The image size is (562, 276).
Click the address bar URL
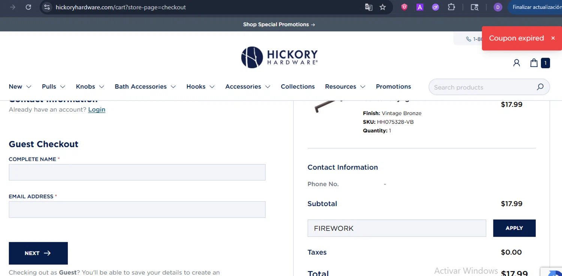[121, 7]
